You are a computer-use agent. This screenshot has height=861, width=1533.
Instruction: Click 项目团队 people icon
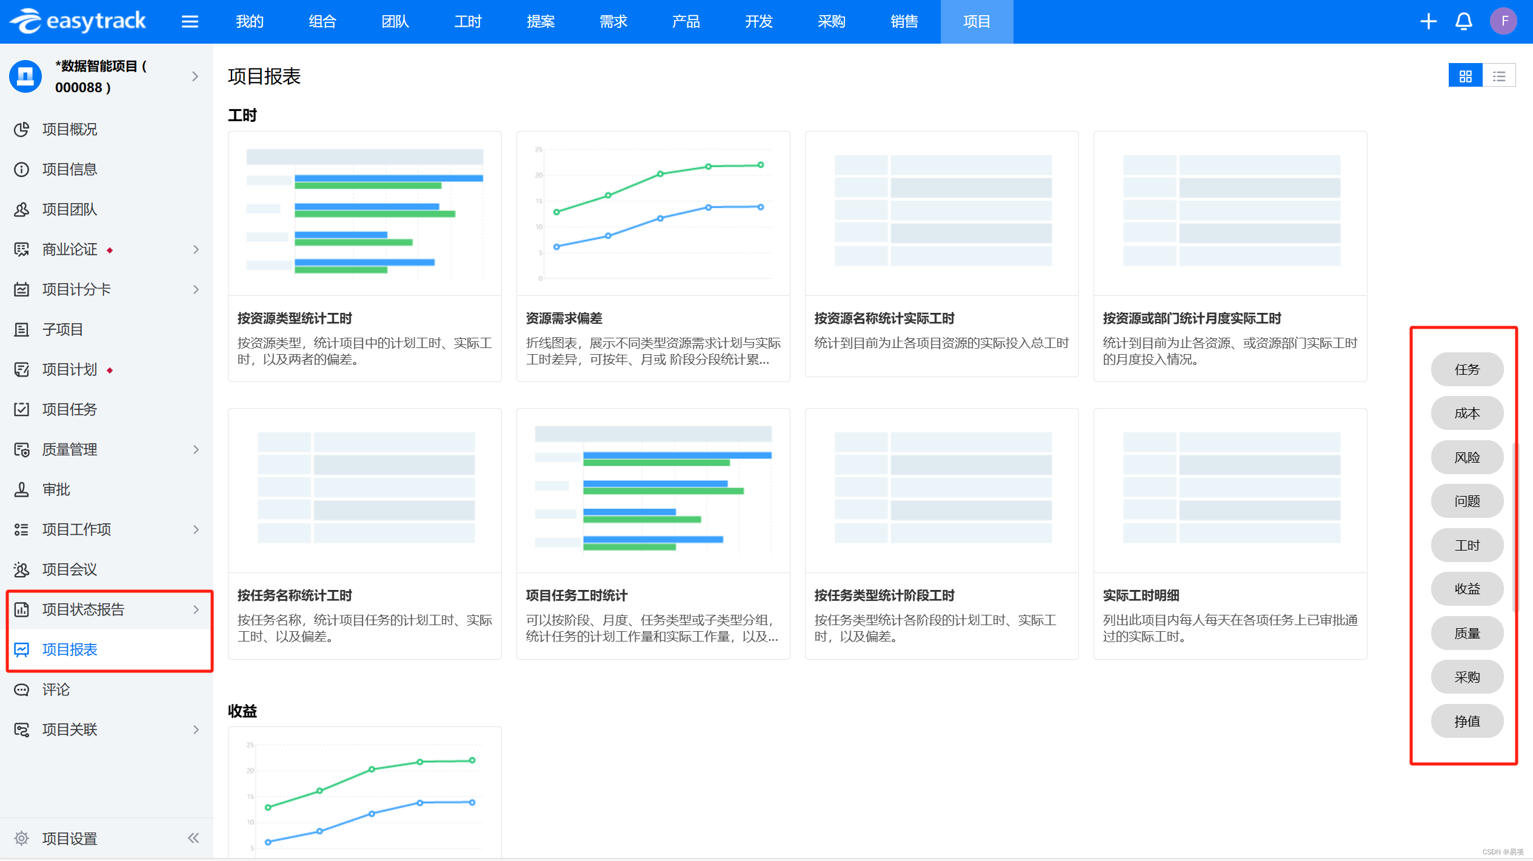click(x=22, y=209)
